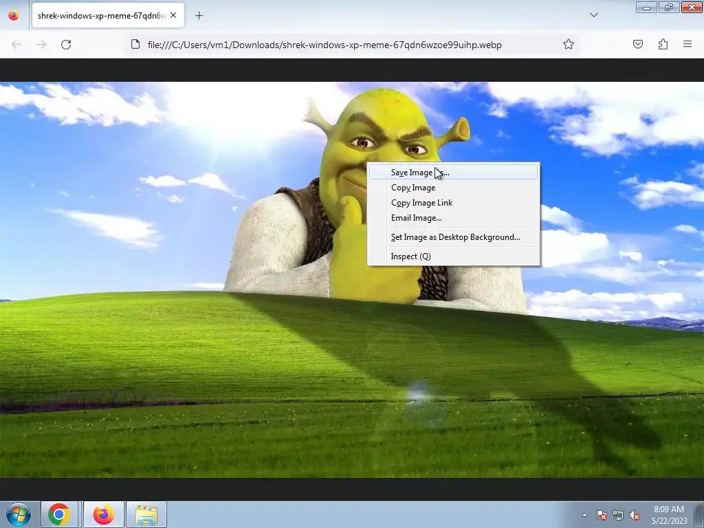The height and width of the screenshot is (528, 704).
Task: Open the clock showing 8:09 AM
Action: click(x=669, y=515)
